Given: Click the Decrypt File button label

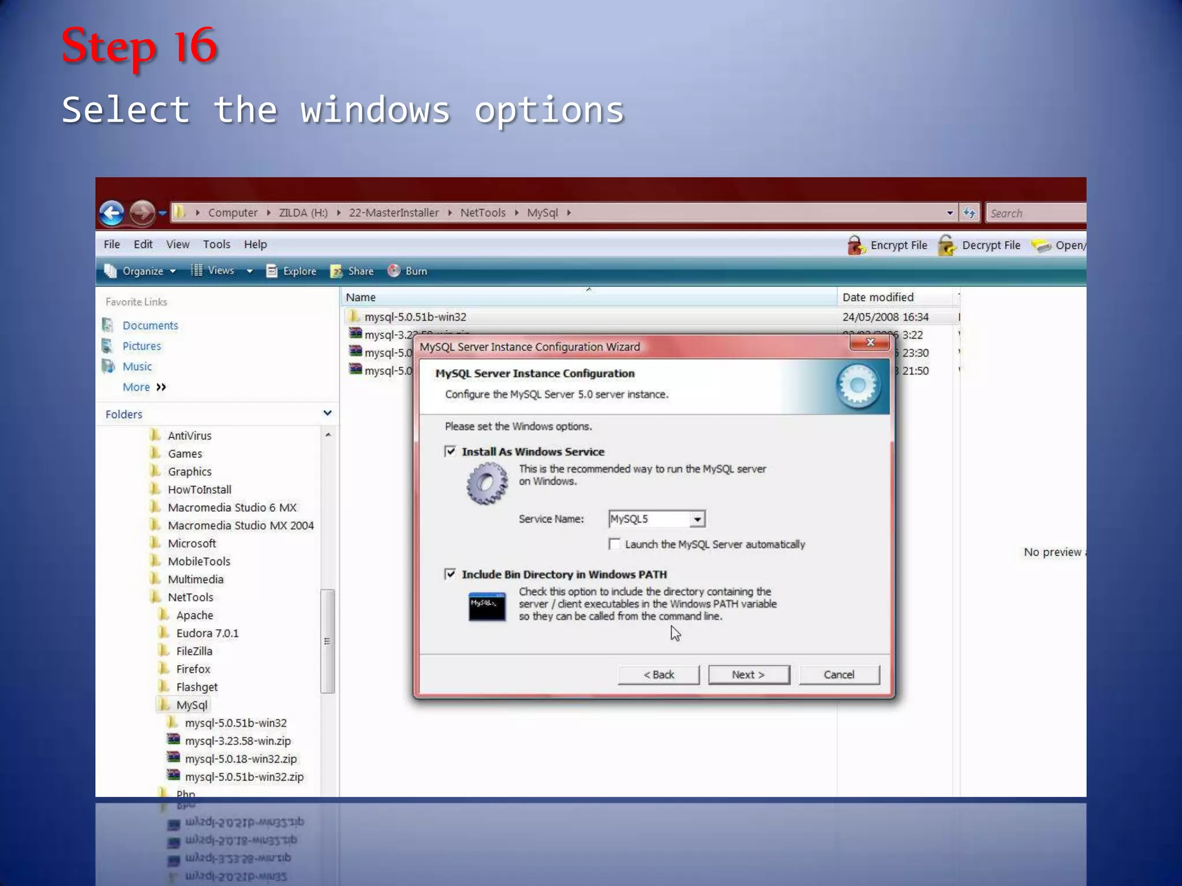Looking at the screenshot, I should 991,245.
